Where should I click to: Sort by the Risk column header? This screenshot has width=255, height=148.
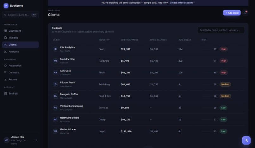click(204, 40)
